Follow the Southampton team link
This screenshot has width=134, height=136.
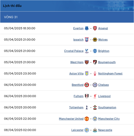pos(107,107)
